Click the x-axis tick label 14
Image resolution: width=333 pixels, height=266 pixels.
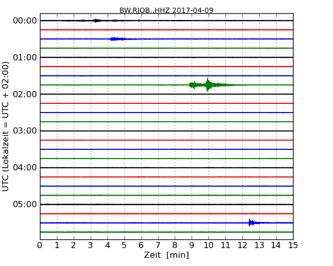coord(276,246)
